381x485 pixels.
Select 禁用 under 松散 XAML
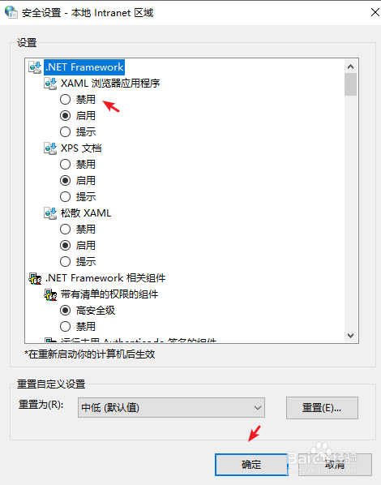click(x=65, y=230)
